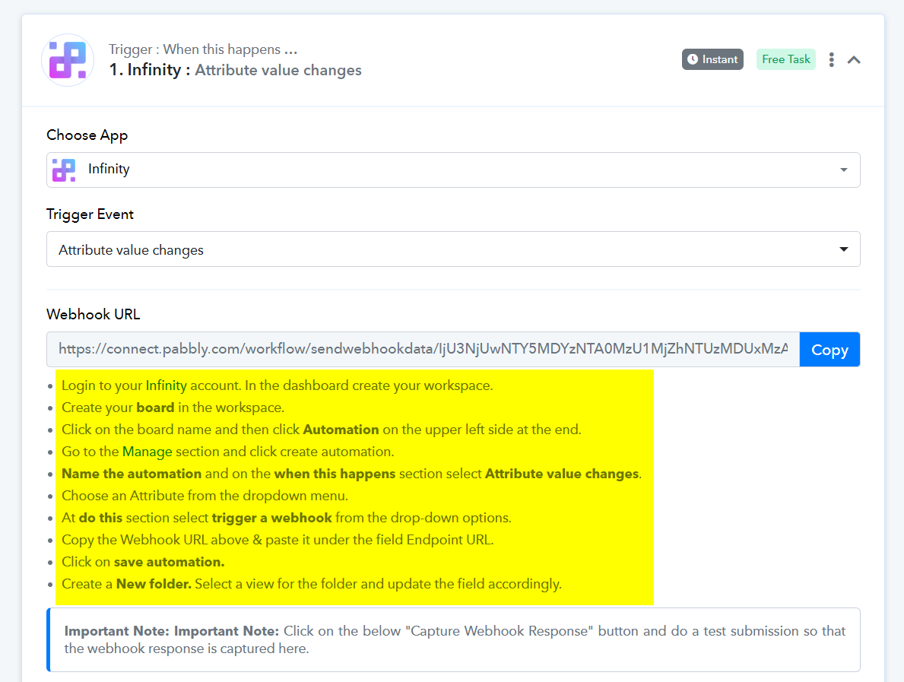Click the 'Choose an Attribute from the dropdown menu' line
The height and width of the screenshot is (682, 904).
click(x=205, y=496)
